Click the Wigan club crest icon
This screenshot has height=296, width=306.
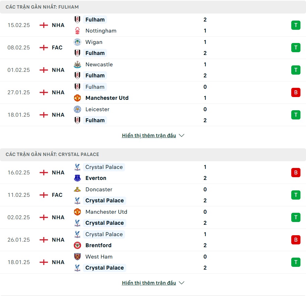tap(77, 42)
